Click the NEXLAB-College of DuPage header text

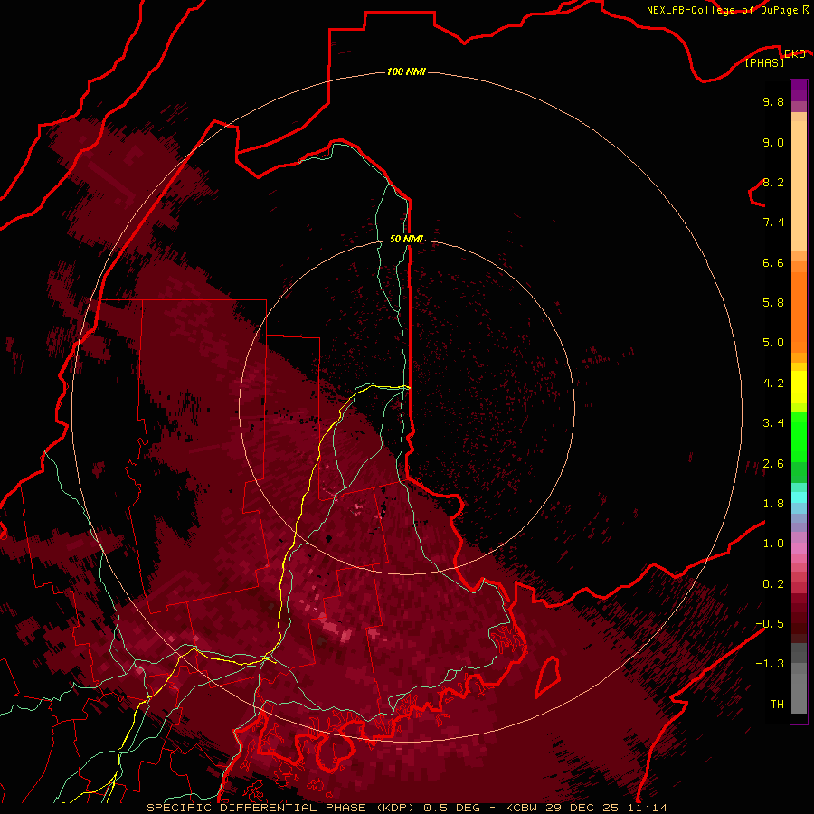[x=722, y=10]
